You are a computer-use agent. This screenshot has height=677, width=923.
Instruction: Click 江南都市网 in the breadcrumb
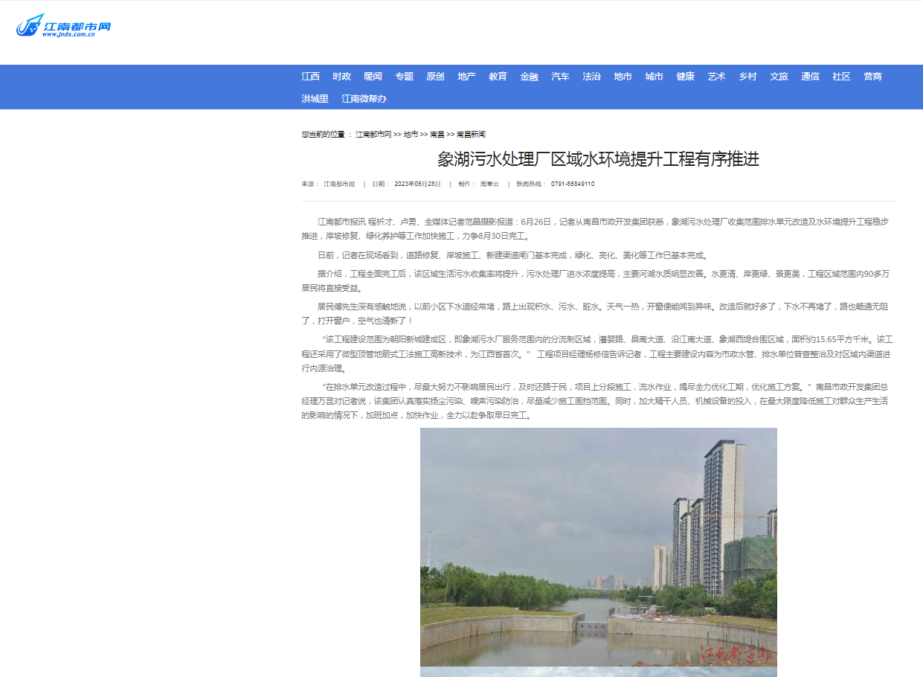(373, 135)
